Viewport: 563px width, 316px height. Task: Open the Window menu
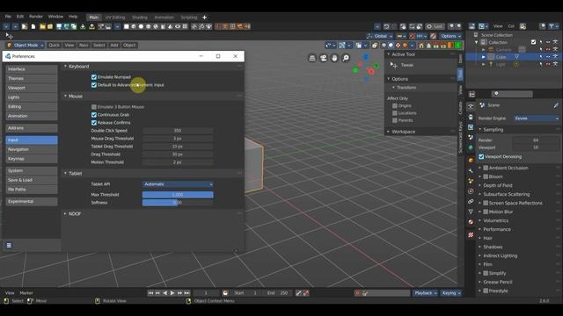(55, 17)
